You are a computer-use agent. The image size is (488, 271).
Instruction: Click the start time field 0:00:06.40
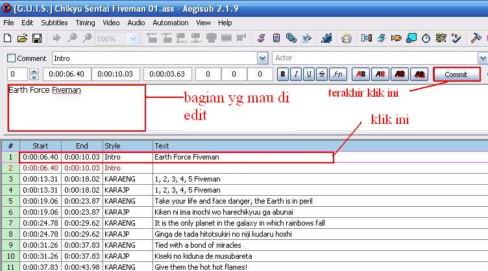[67, 75]
